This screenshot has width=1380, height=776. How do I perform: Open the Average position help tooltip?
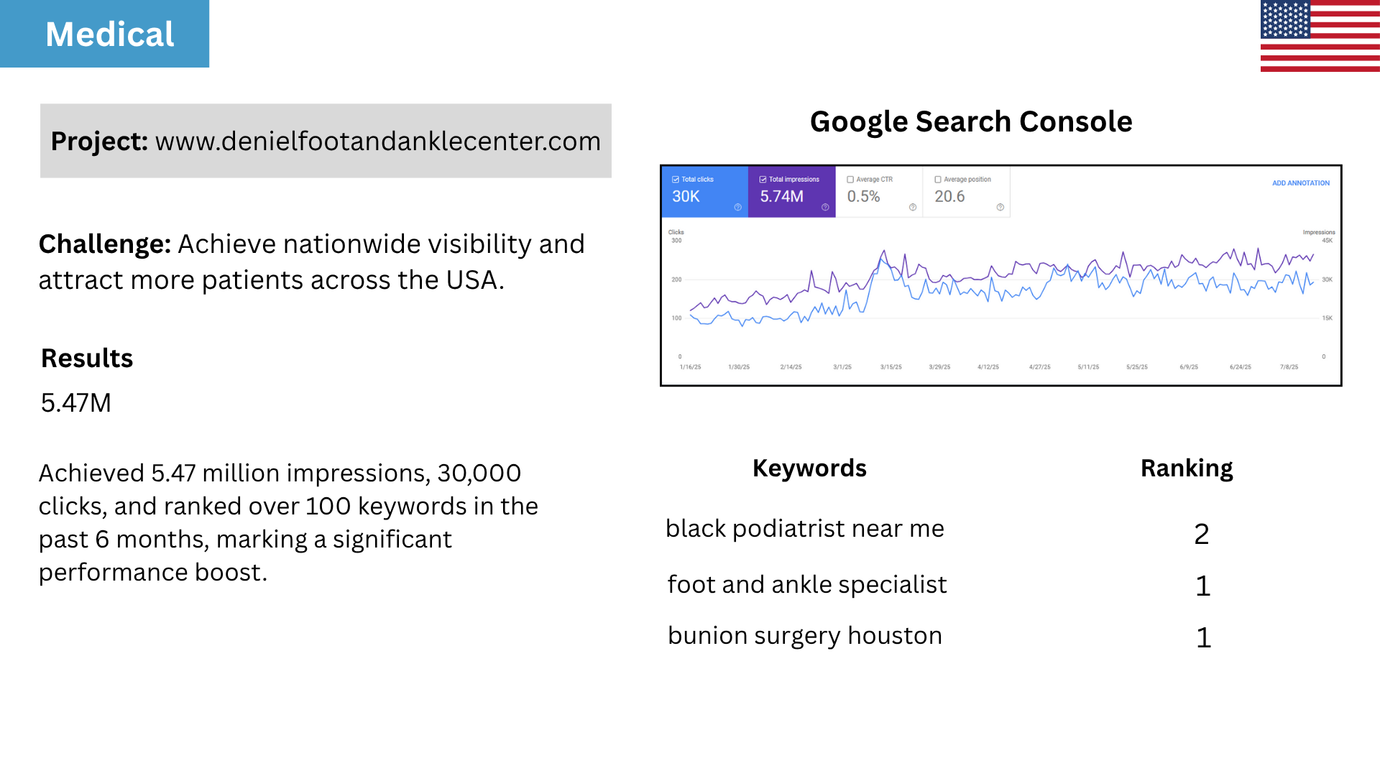[x=1000, y=207]
